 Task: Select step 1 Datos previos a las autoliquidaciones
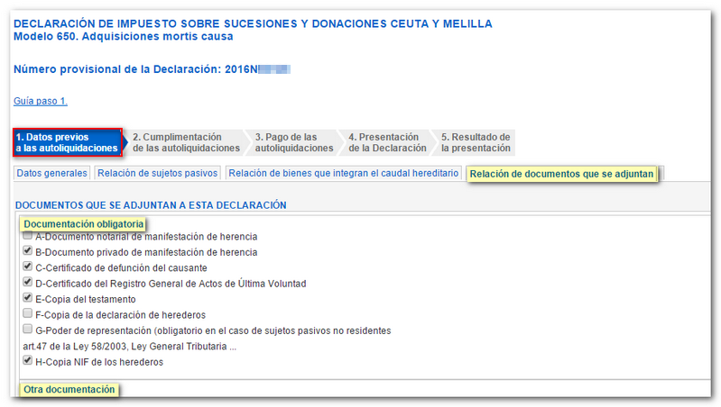click(68, 142)
